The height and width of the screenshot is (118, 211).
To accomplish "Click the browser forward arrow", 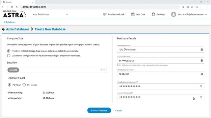I will click(x=8, y=7).
